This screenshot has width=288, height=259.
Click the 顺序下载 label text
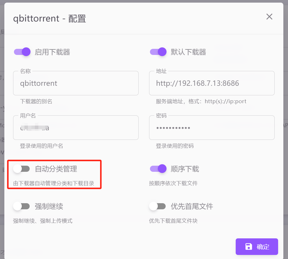click(x=185, y=169)
